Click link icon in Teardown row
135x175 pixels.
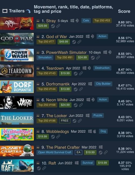(81, 74)
